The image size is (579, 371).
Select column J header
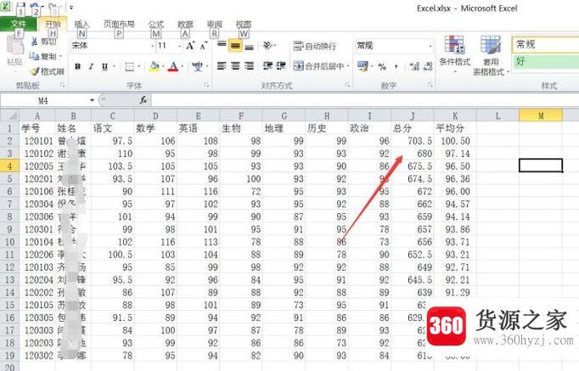(x=413, y=115)
